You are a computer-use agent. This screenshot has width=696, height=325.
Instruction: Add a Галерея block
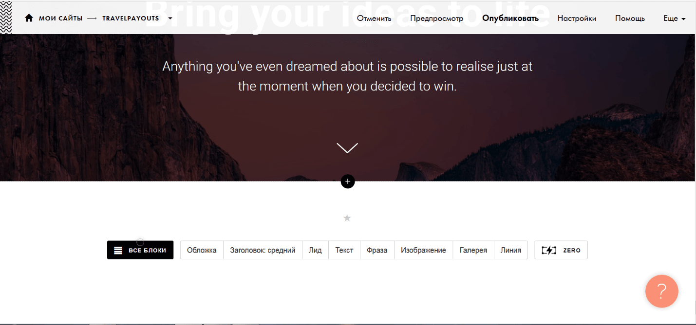click(473, 250)
